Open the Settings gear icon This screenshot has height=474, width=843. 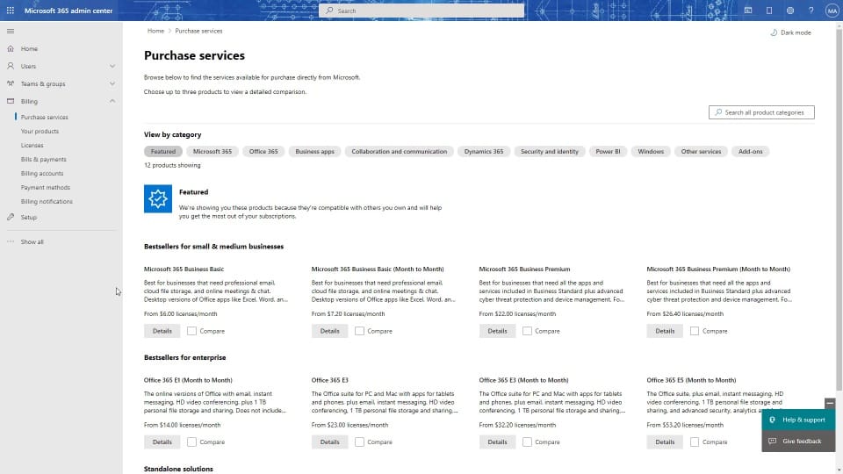coord(789,11)
